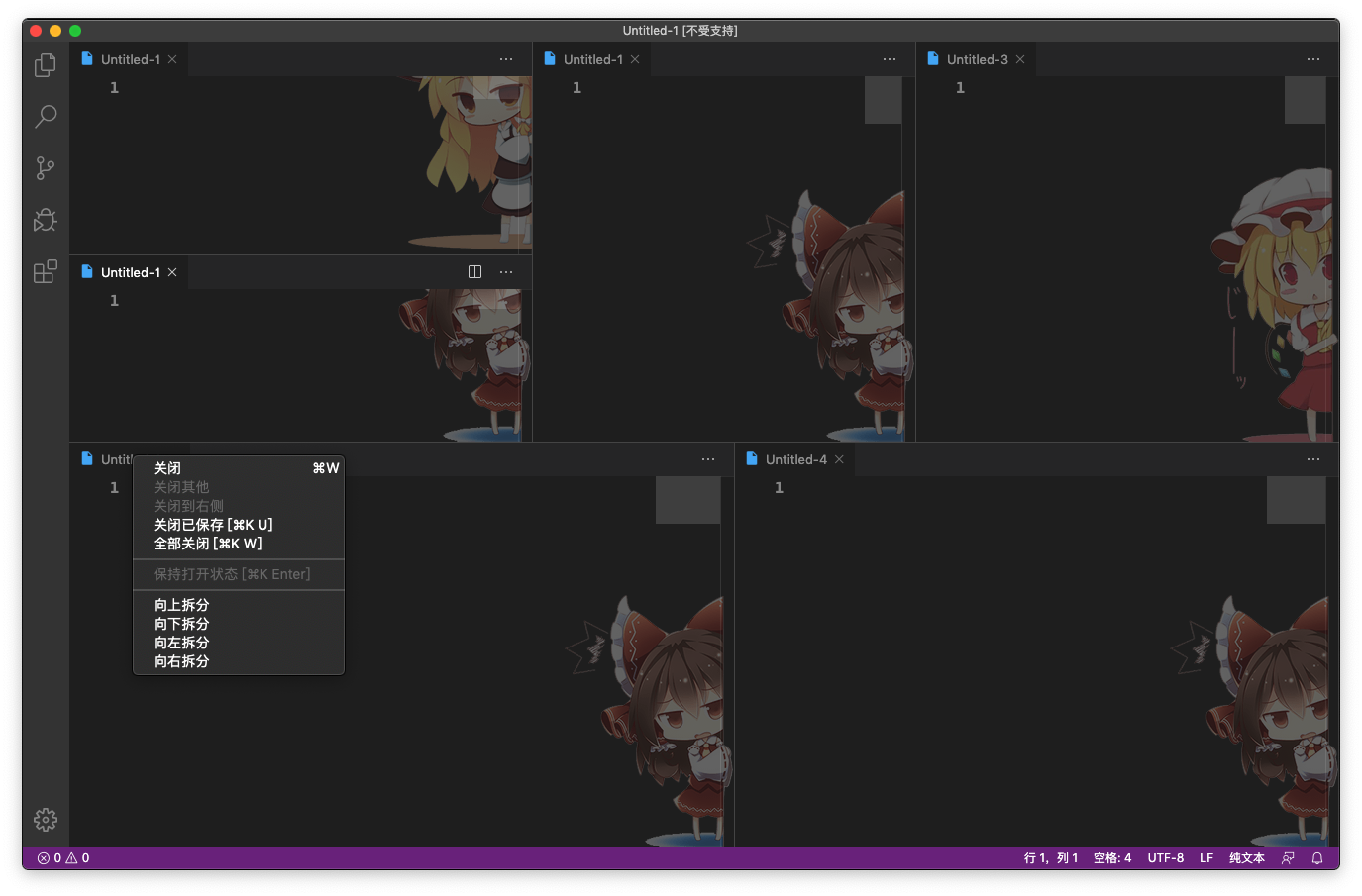This screenshot has width=1362, height=896.
Task: Click the split editor icon in second group
Action: 474,272
